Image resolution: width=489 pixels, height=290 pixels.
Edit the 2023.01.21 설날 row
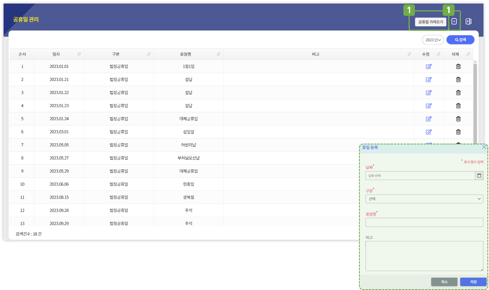(428, 80)
